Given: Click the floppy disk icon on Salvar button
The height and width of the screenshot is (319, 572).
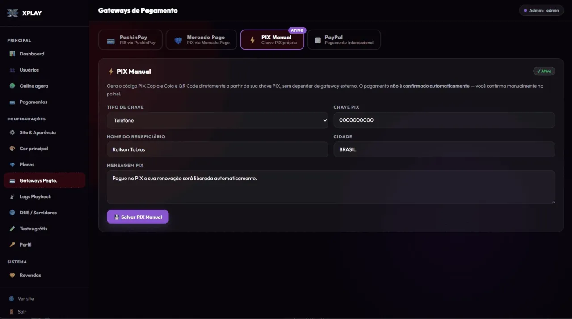Looking at the screenshot, I should pos(117,217).
